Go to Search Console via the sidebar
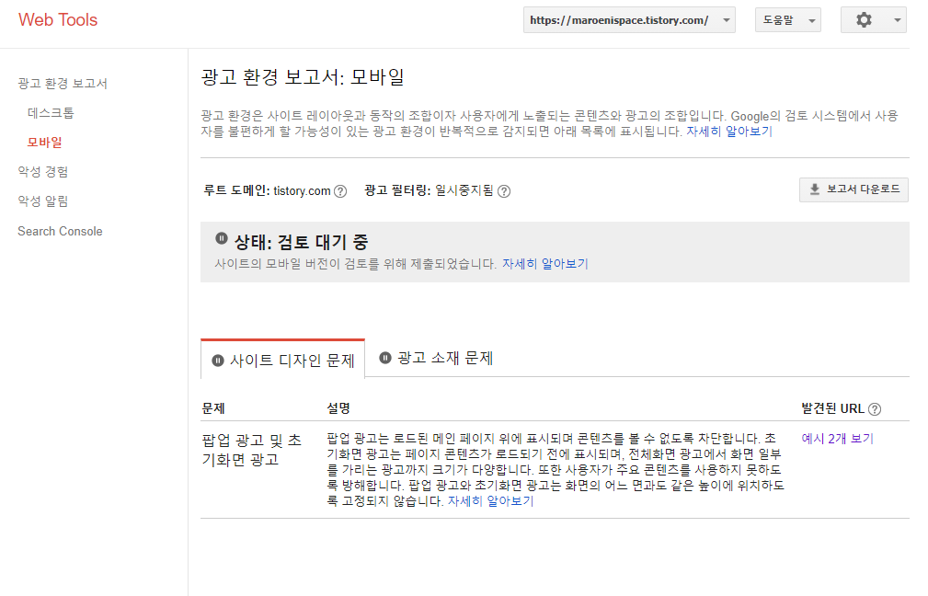Screen dimensions: 928x596 click(x=60, y=231)
